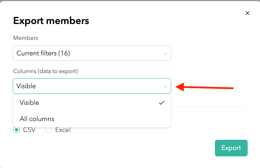Click the Columns dropdown showing Visible
Viewport: 260px width, 168px height.
click(92, 86)
